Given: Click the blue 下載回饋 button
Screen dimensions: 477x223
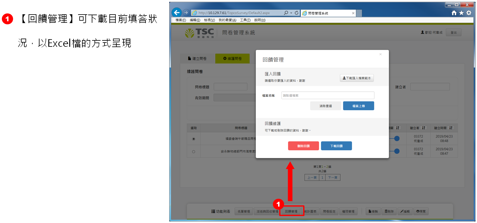Looking at the screenshot, I should (336, 146).
